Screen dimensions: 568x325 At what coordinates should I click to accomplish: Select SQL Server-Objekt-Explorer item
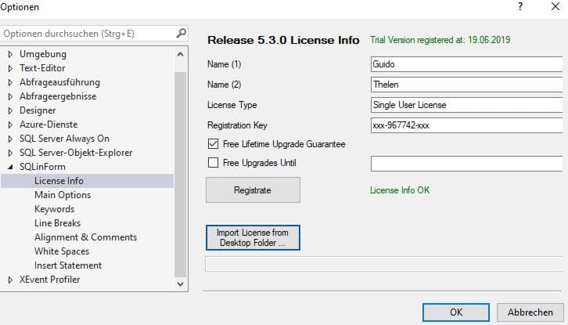(76, 153)
